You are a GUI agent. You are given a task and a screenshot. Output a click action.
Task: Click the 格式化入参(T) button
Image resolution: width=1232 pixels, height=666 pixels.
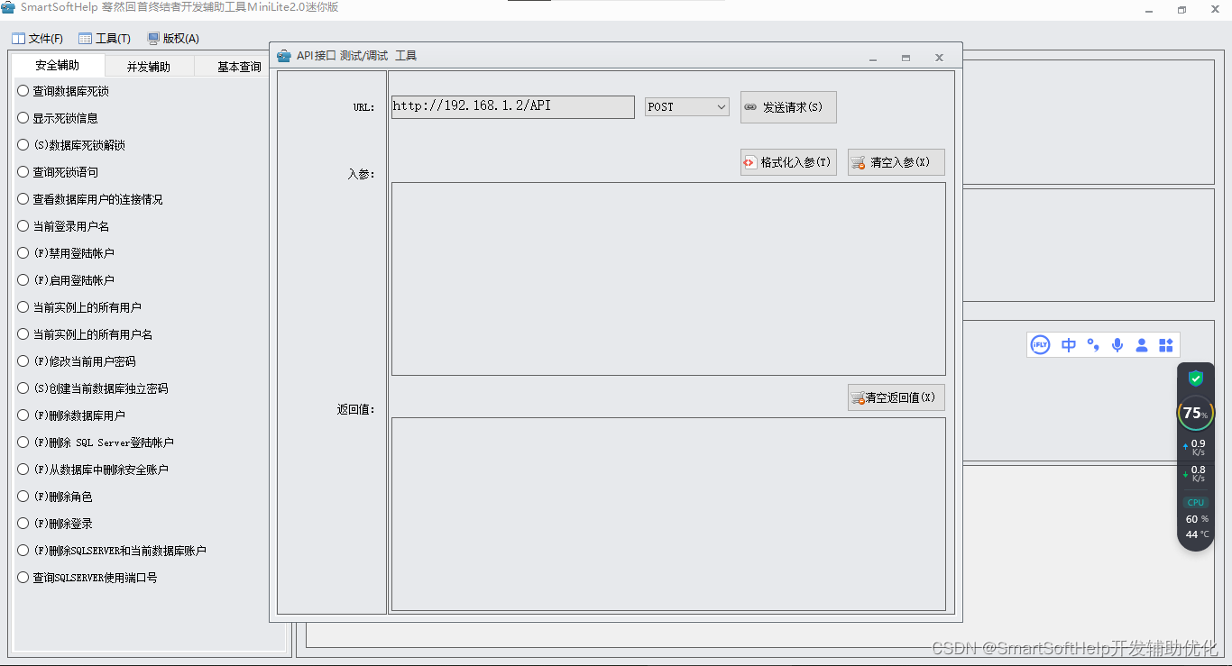(x=788, y=162)
